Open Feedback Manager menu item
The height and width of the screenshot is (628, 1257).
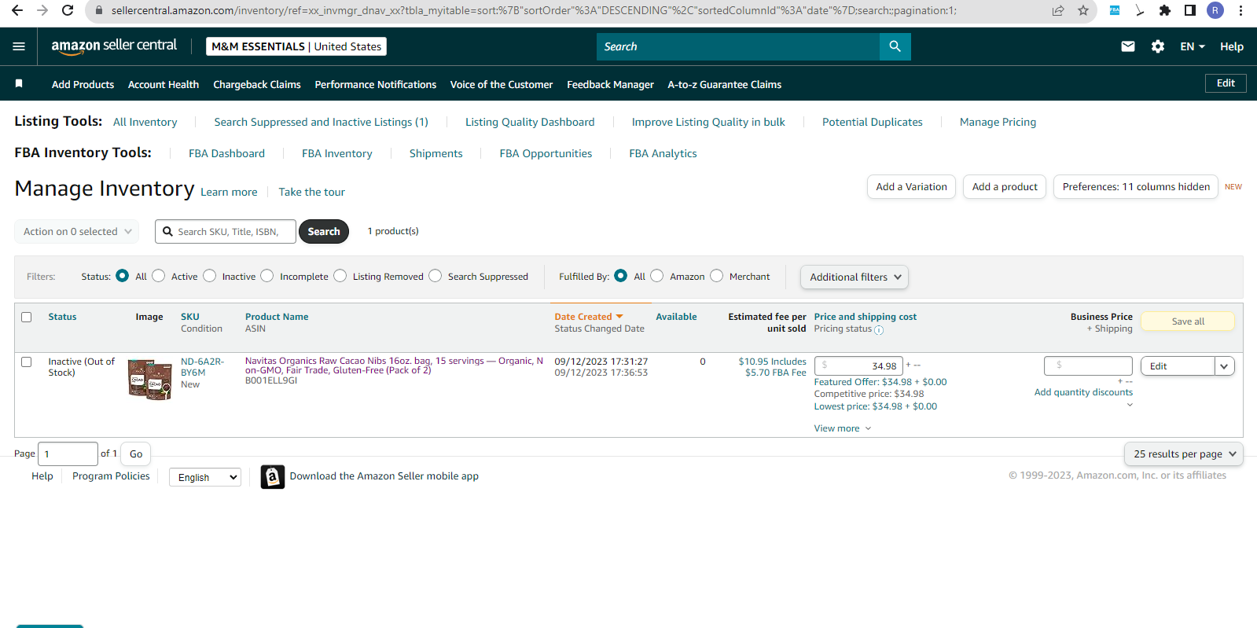(610, 84)
